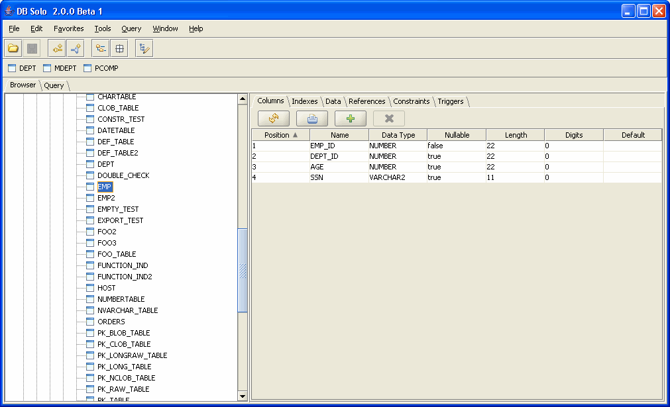Click the yellow plug new-connection toolbar icon
Image resolution: width=670 pixels, height=407 pixels.
(x=57, y=48)
